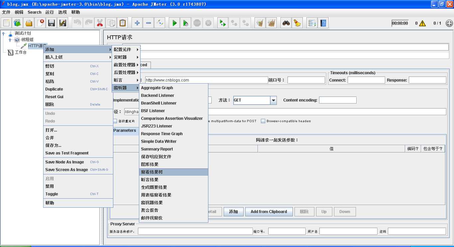
Task: Choose Summary Report listener
Action: tap(173, 149)
